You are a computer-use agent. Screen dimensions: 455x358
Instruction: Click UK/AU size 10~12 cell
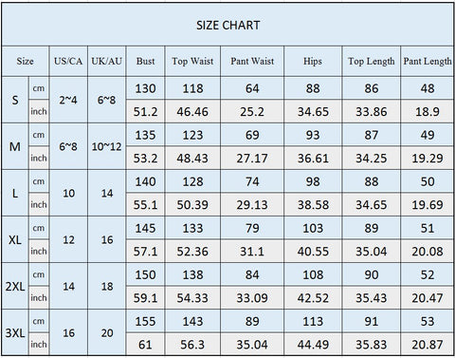106,146
